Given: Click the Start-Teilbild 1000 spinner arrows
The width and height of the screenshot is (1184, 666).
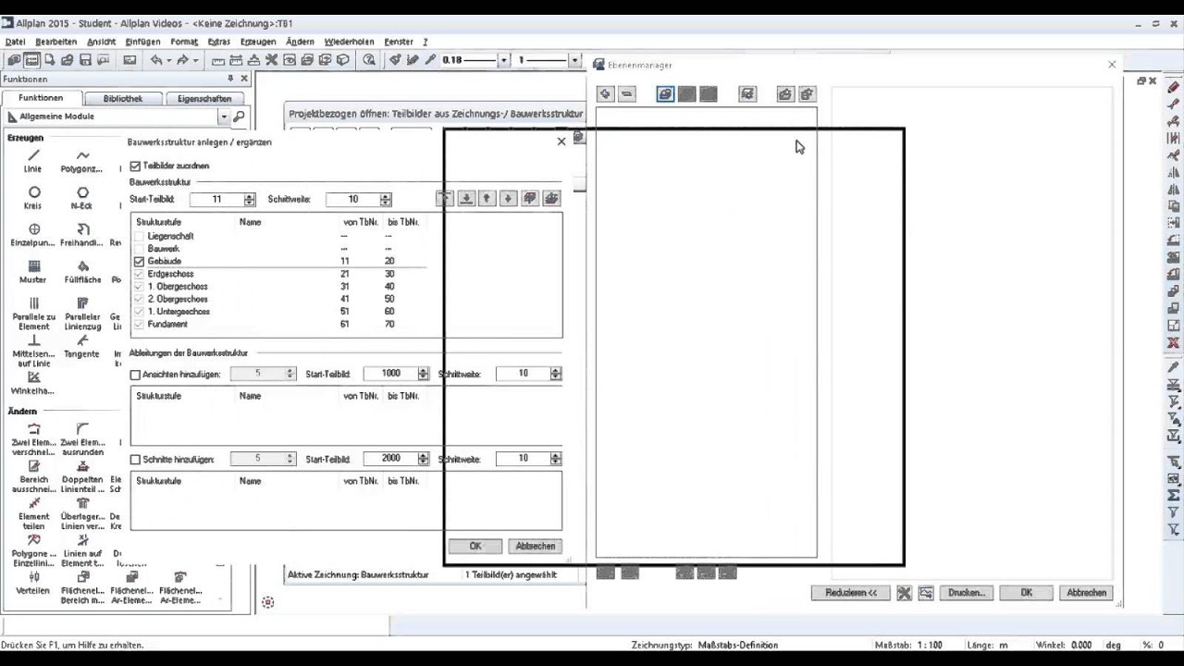Looking at the screenshot, I should coord(423,374).
